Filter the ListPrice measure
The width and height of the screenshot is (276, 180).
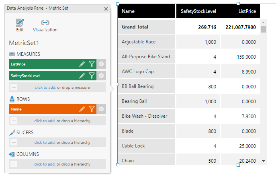click(92, 64)
